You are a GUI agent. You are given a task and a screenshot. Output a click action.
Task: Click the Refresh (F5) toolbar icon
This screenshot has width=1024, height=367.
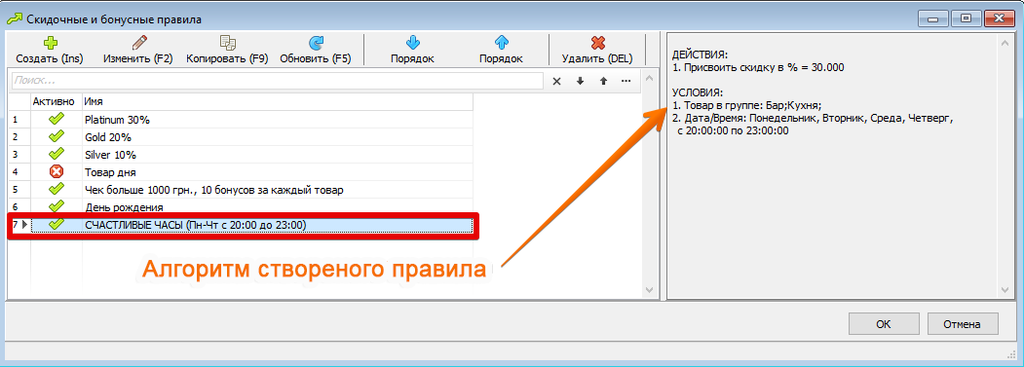(x=316, y=43)
